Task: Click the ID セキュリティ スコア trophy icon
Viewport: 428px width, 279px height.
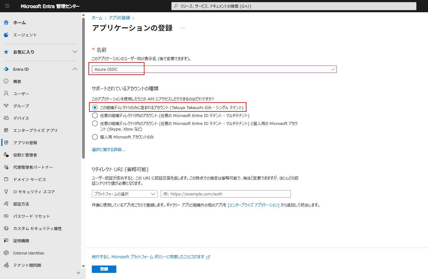Action: coord(6,191)
